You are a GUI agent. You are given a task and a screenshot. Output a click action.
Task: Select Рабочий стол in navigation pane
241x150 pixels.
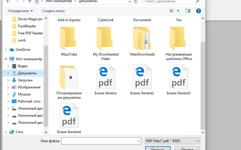(26, 101)
